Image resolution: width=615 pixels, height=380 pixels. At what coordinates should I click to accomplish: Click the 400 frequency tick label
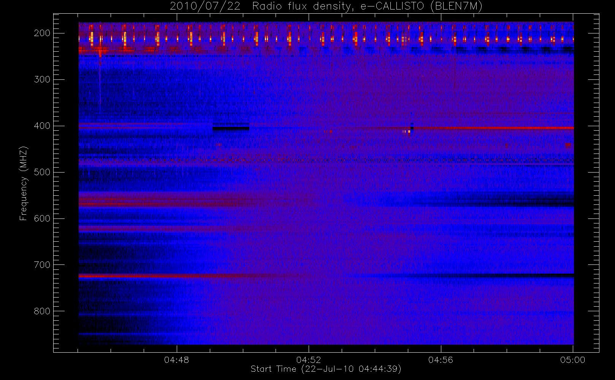click(42, 126)
